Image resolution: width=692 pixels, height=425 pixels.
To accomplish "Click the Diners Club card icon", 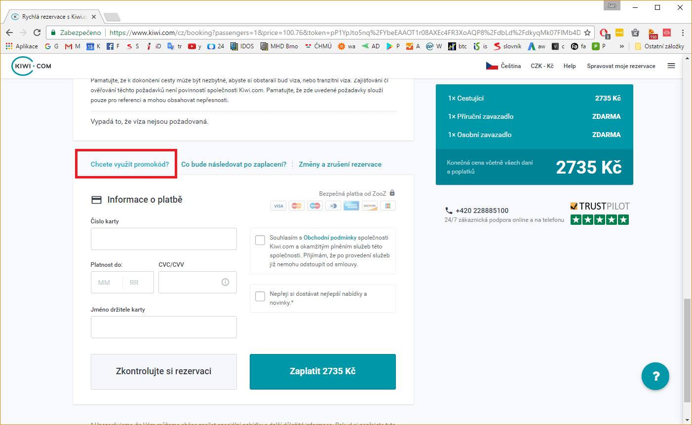I will (333, 206).
